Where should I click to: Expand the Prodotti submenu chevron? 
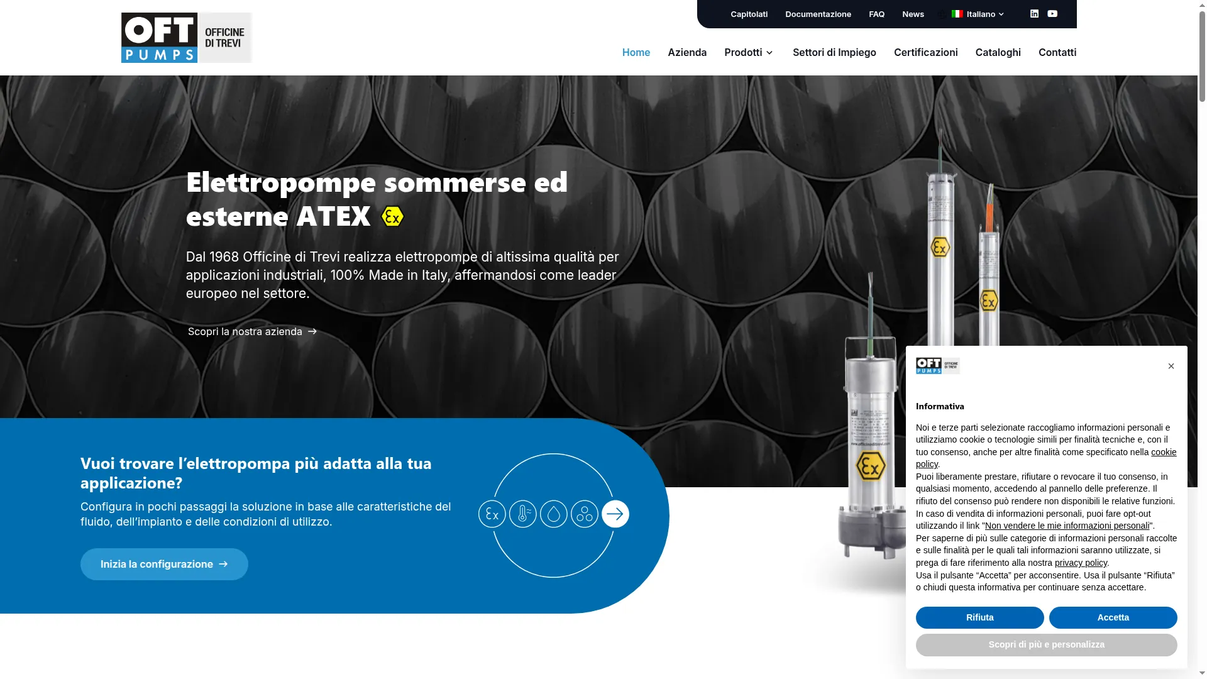click(x=769, y=53)
